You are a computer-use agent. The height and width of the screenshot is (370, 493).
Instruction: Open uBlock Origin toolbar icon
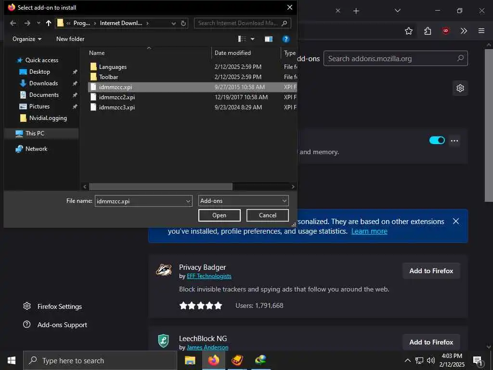pos(445,31)
